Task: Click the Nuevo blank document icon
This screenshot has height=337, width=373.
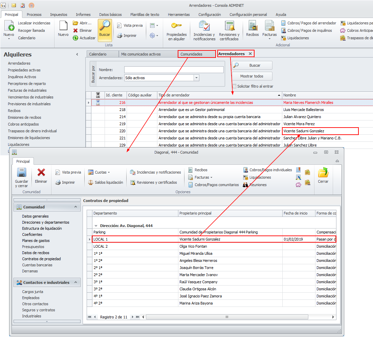Action: click(x=63, y=26)
